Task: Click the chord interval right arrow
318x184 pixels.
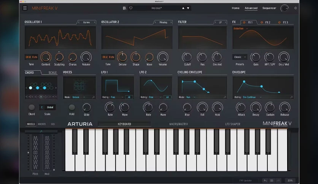Action: point(56,88)
